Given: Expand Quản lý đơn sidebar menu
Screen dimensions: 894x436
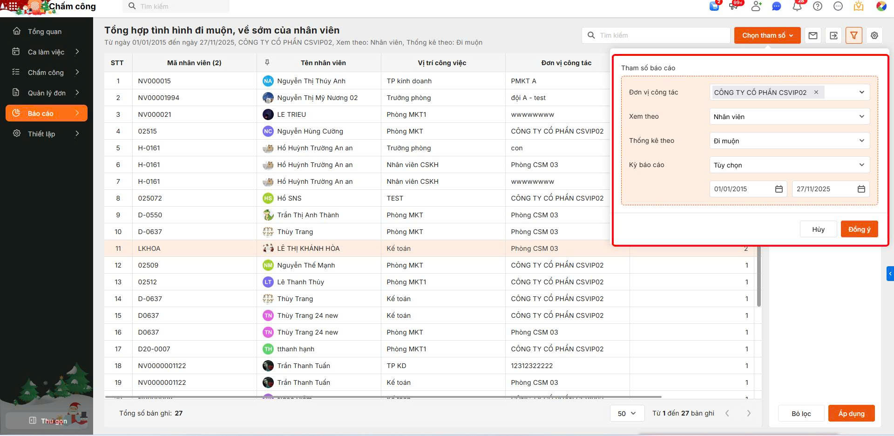Looking at the screenshot, I should pyautogui.click(x=47, y=93).
